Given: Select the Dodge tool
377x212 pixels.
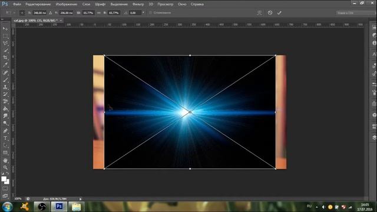Looking at the screenshot, I should pyautogui.click(x=5, y=123).
